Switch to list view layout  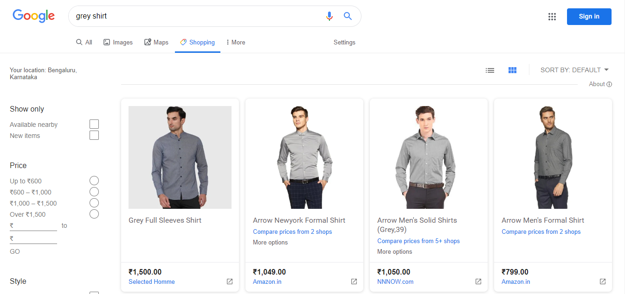490,70
